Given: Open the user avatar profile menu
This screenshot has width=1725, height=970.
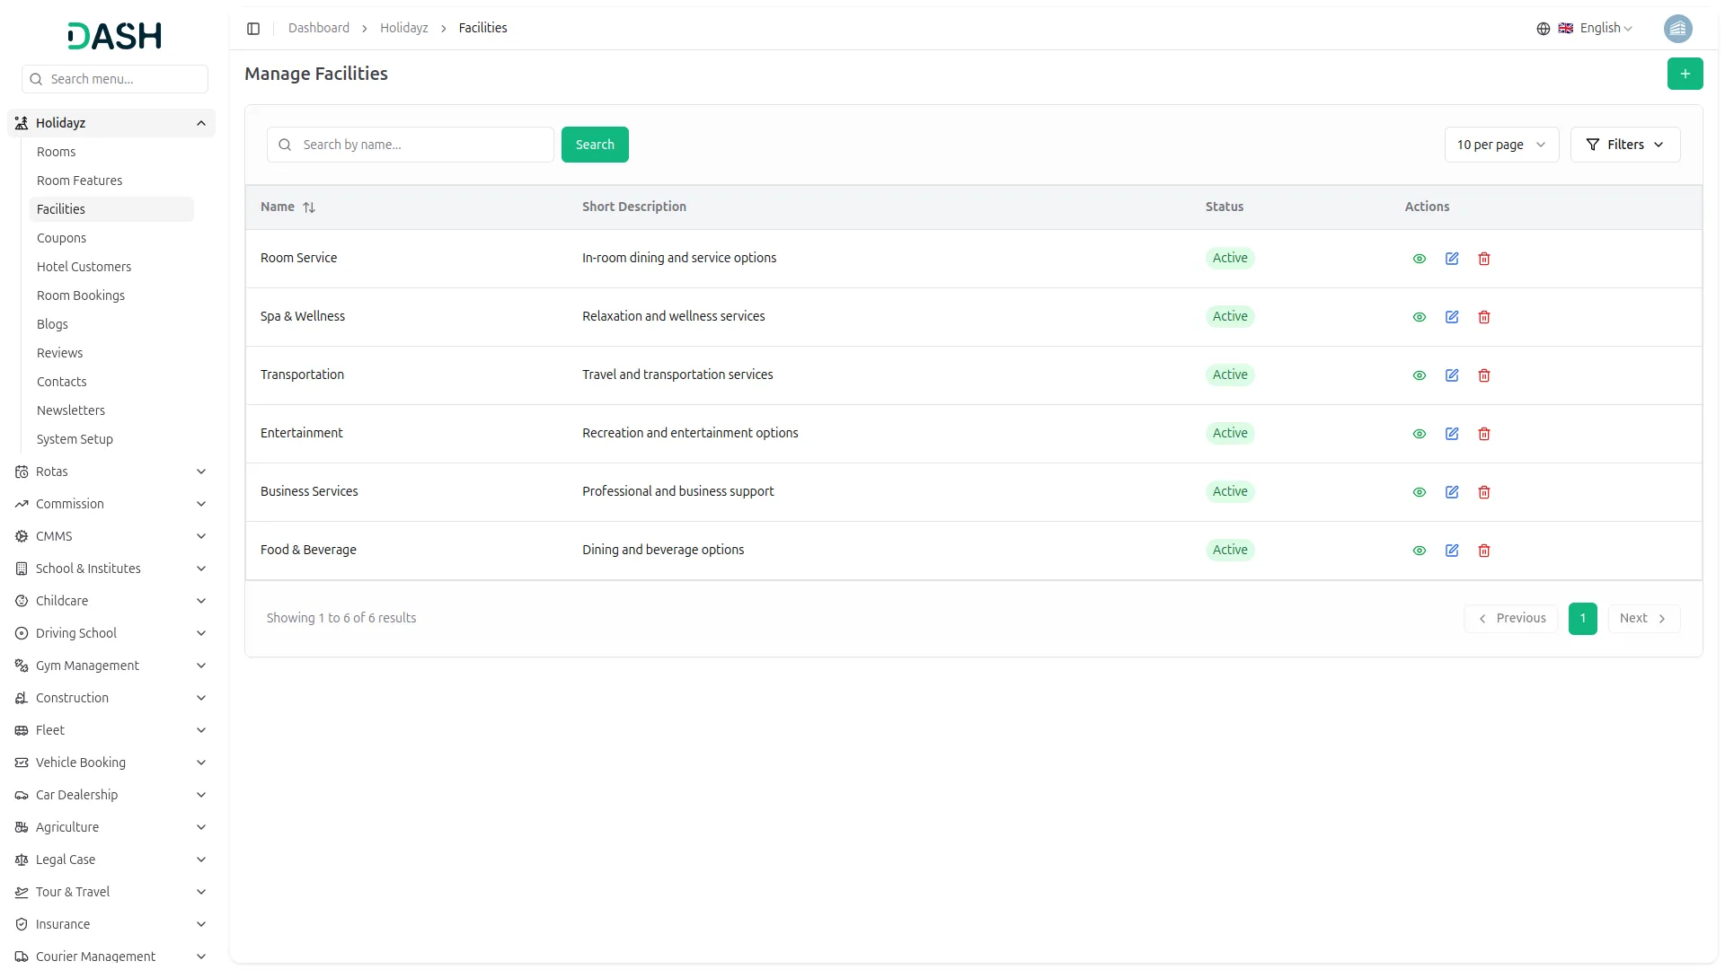Looking at the screenshot, I should coord(1677,29).
